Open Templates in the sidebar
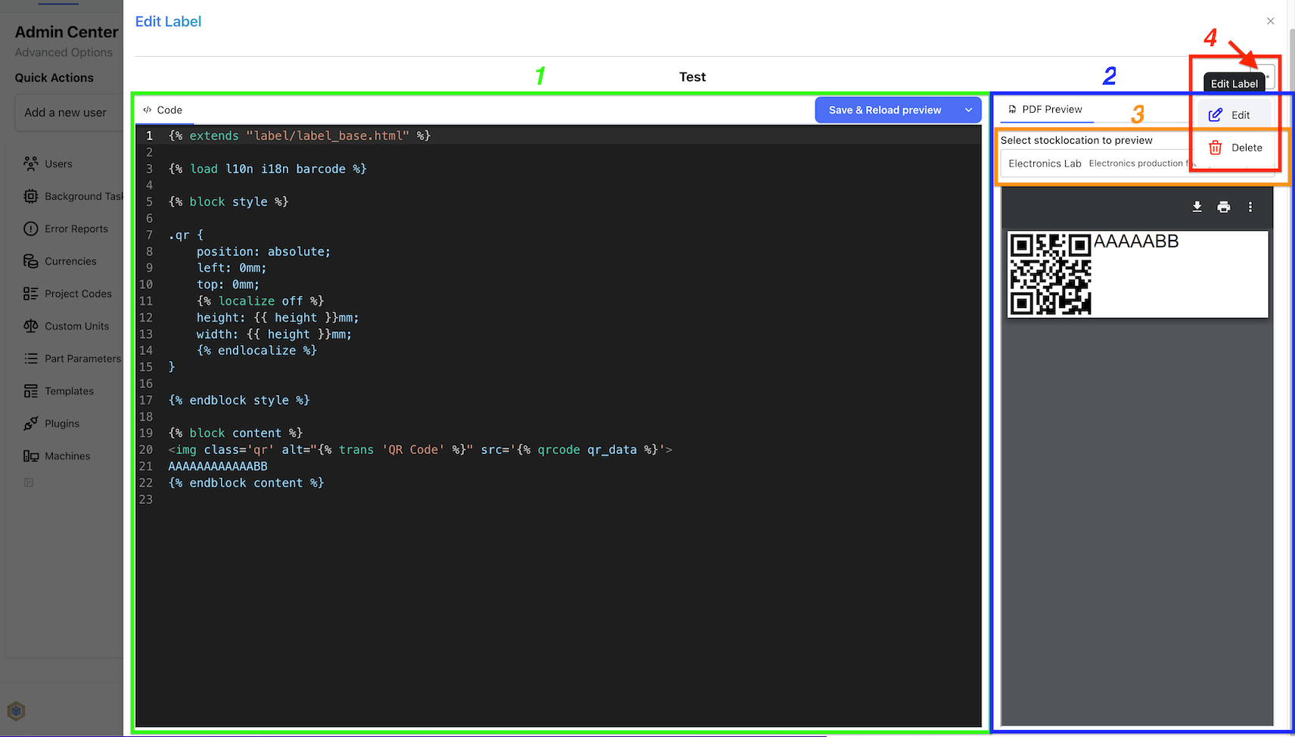Viewport: 1295px width, 737px height. tap(69, 391)
